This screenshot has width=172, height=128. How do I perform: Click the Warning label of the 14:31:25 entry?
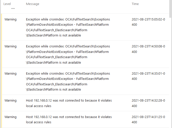coord(10,117)
